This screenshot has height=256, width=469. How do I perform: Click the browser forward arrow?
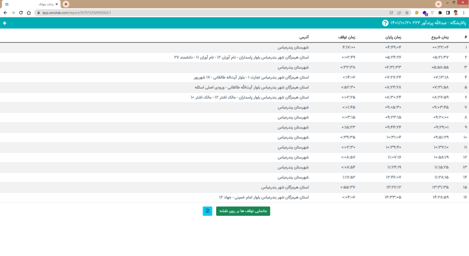[x=13, y=12]
